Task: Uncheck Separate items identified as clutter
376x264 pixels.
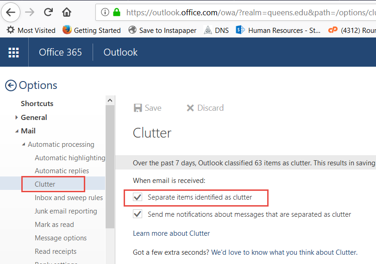Action: point(138,197)
